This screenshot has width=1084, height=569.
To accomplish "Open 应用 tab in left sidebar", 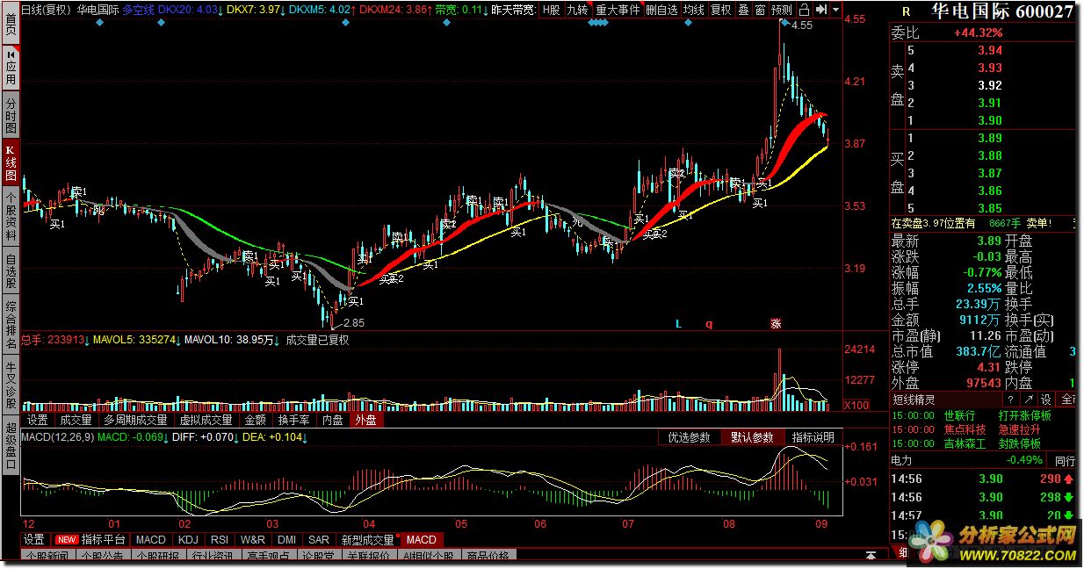I will (x=10, y=68).
